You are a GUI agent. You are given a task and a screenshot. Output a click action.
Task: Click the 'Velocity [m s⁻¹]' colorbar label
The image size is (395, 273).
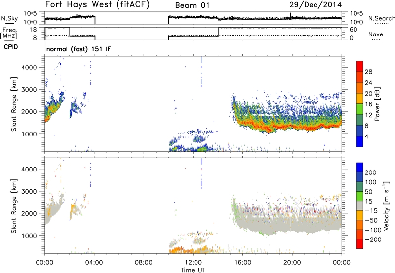386,205
